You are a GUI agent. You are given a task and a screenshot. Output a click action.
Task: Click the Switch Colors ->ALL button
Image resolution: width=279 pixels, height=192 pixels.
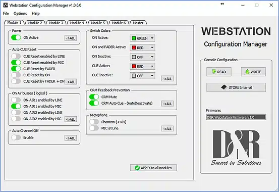(x=168, y=79)
